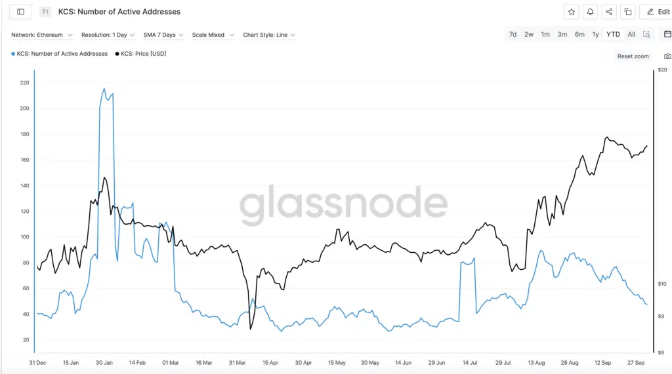Click the glassnode watermark on the chart
This screenshot has width=672, height=374.
tap(343, 205)
